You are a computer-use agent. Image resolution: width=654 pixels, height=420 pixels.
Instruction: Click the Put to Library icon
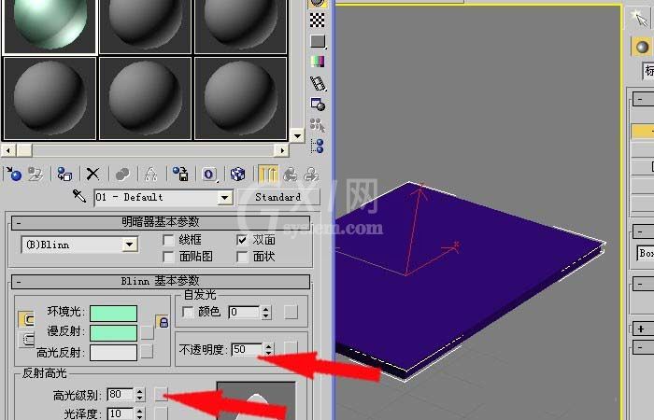[x=180, y=174]
